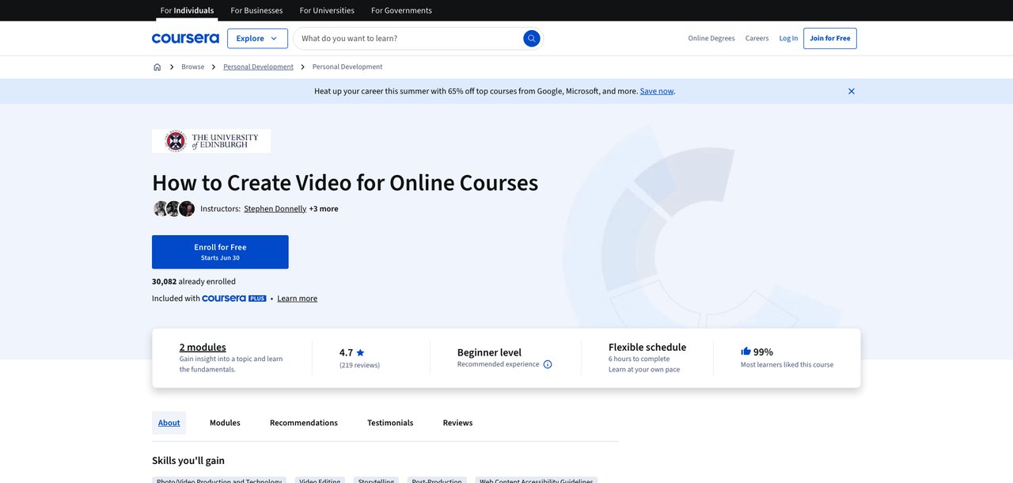This screenshot has width=1013, height=483.
Task: Select the Reviews tab
Action: click(457, 423)
